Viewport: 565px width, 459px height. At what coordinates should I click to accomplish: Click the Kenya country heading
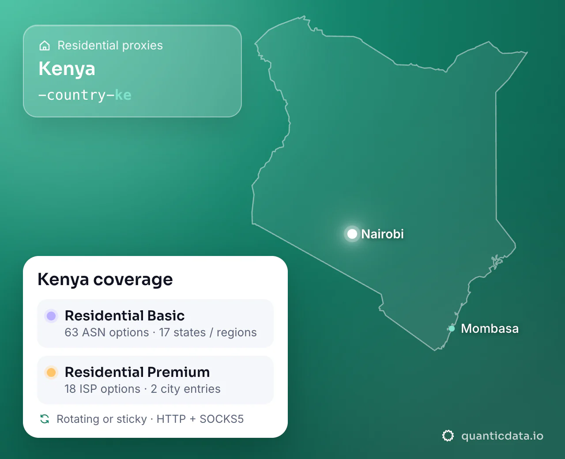click(x=67, y=68)
